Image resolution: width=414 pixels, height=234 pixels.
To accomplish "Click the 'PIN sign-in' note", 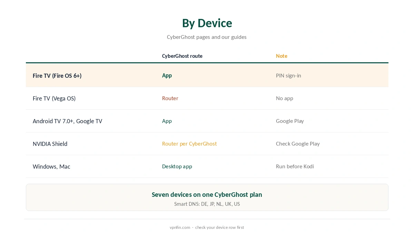I will pyautogui.click(x=288, y=75).
